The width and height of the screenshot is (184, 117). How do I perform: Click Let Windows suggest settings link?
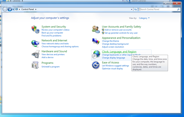click(116, 66)
